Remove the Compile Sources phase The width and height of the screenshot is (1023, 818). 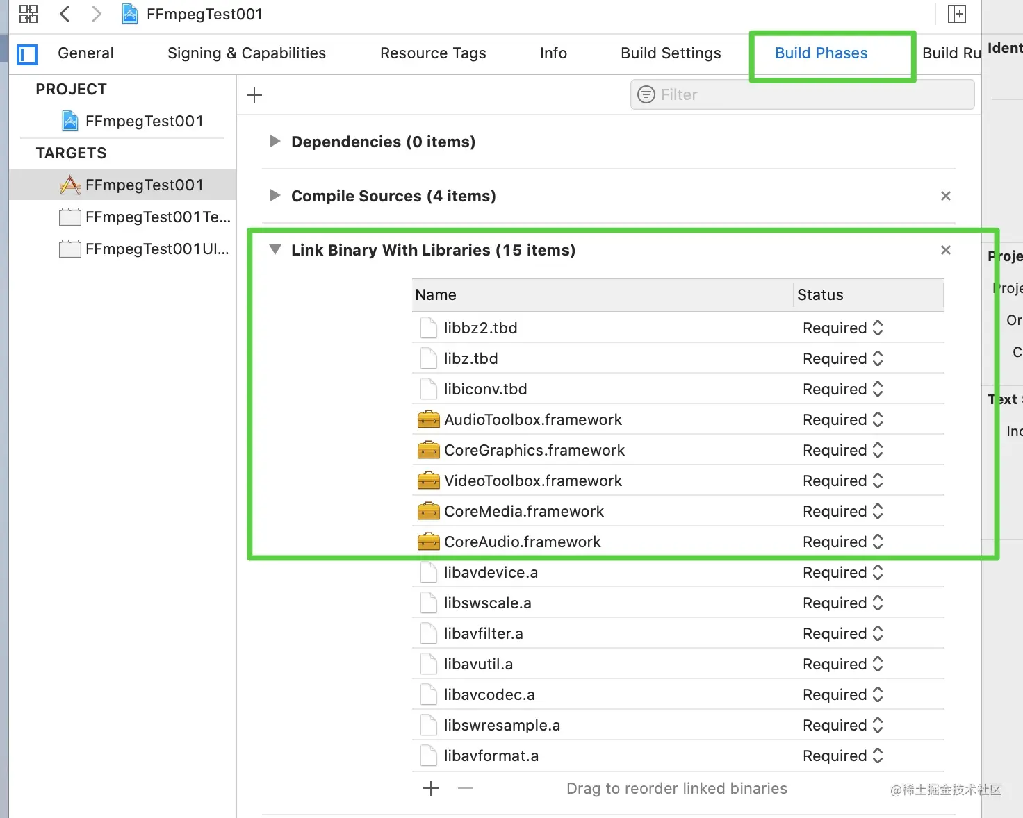[x=945, y=196]
